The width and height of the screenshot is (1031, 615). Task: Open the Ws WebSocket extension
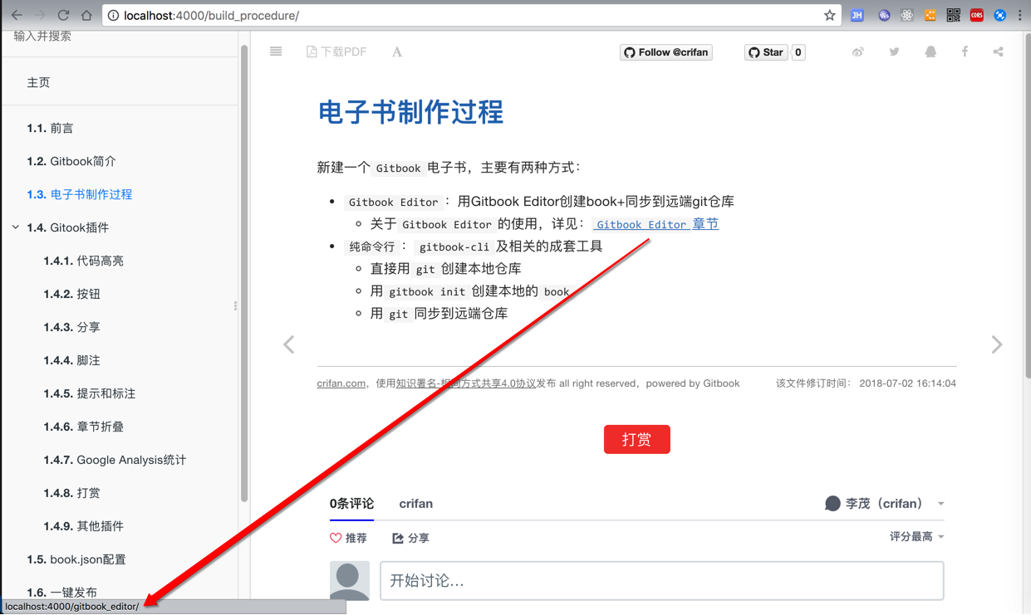884,15
